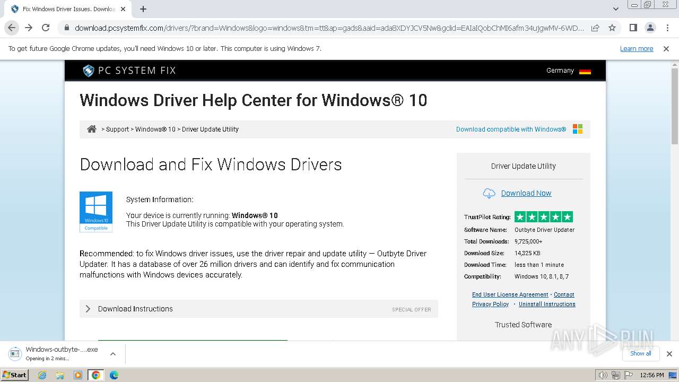Screen dimensions: 679x382
Task: Open the volume control tray icon
Action: 603,375
